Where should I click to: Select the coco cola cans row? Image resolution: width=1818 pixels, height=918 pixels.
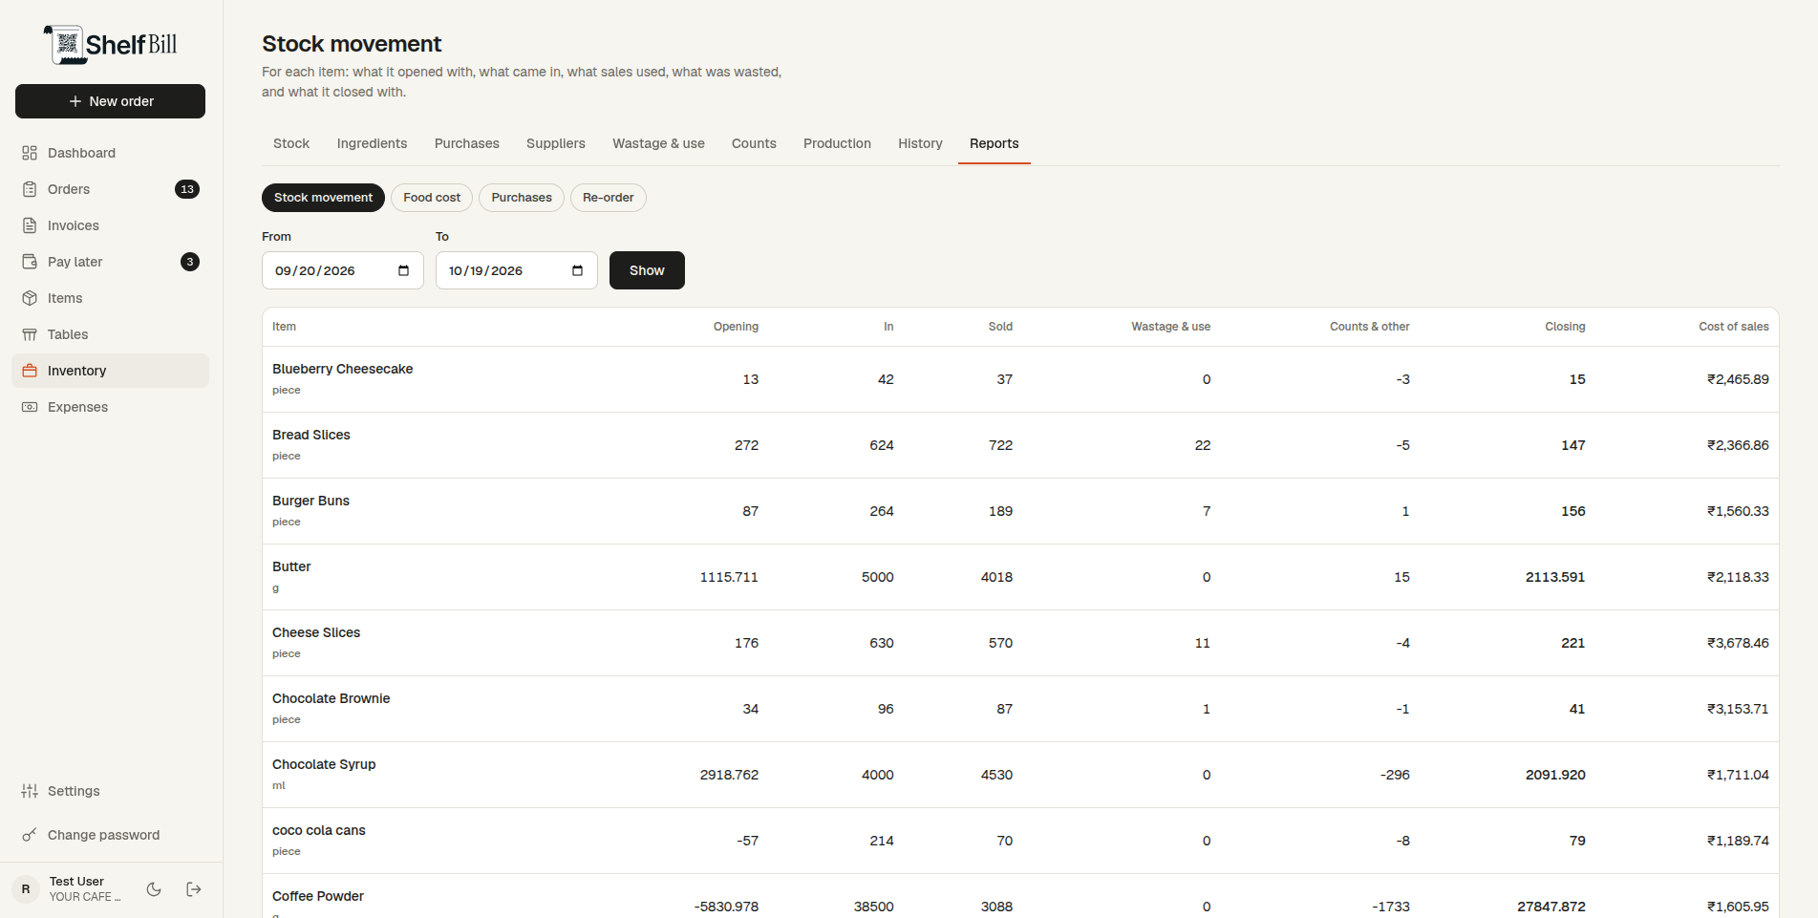(x=1020, y=841)
